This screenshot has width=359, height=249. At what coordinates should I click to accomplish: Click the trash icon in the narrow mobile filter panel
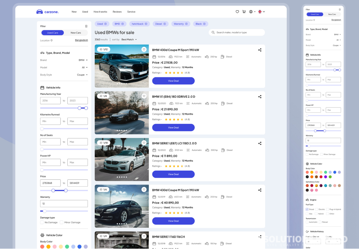click(340, 10)
